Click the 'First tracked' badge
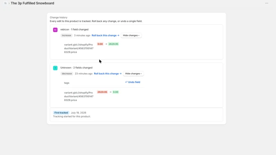This screenshot has height=155, width=276. coord(61,113)
